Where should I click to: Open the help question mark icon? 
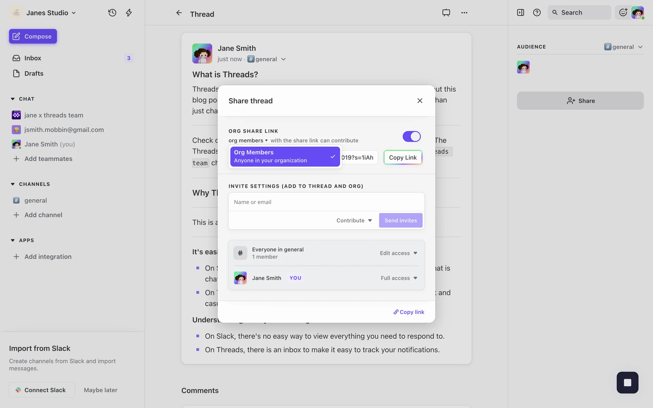pos(537,13)
